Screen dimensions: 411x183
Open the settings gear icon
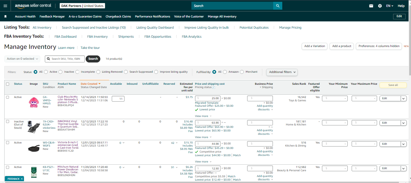380,6
